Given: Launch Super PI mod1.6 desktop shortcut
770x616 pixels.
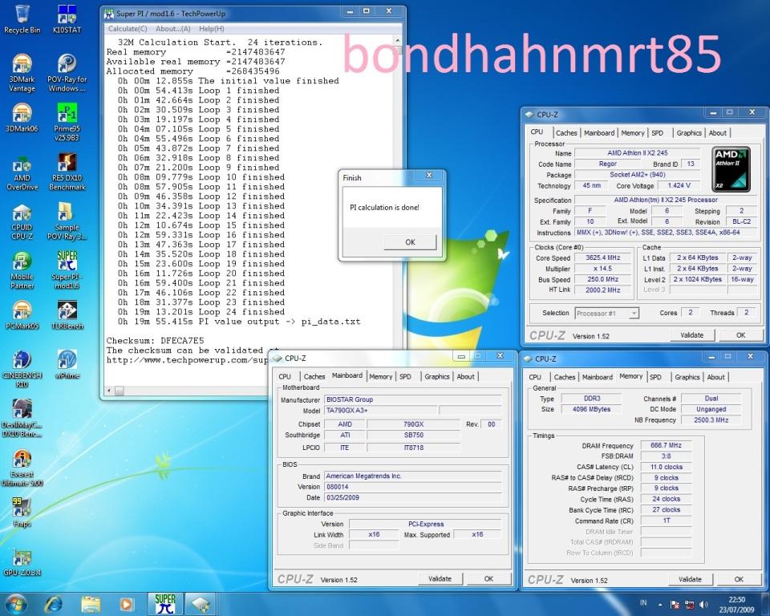Looking at the screenshot, I should click(67, 270).
